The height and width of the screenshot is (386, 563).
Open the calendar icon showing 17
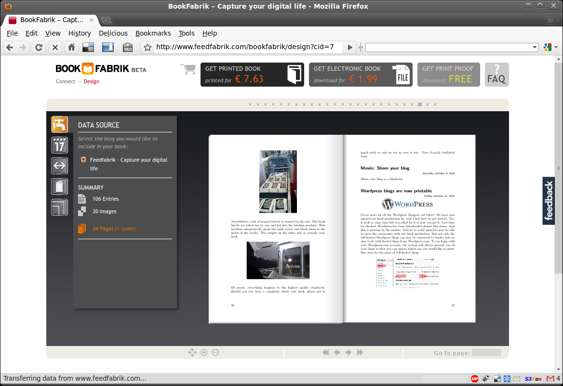tap(59, 145)
